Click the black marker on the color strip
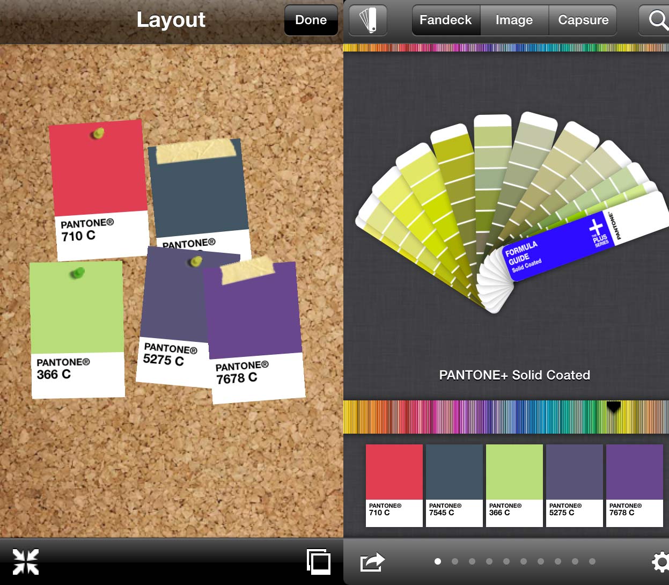 coord(614,407)
